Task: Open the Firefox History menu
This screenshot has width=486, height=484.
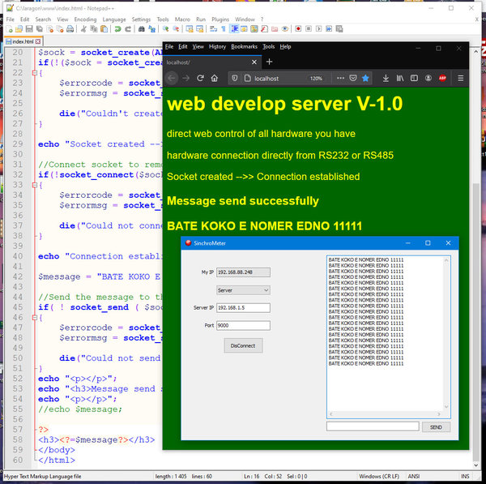Action: pyautogui.click(x=217, y=46)
